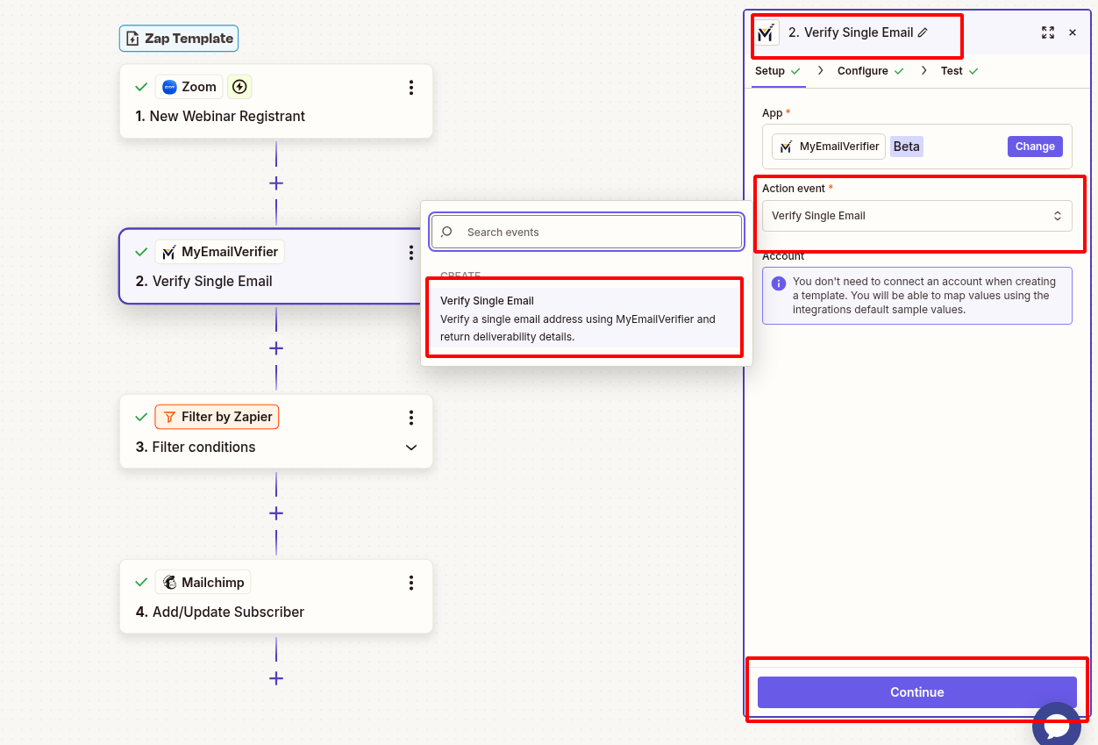Click the Search events input field

[x=586, y=231]
